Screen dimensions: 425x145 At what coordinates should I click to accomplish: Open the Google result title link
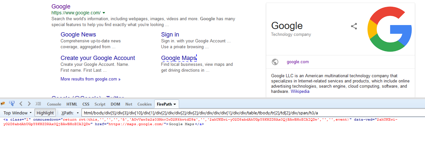(61, 7)
